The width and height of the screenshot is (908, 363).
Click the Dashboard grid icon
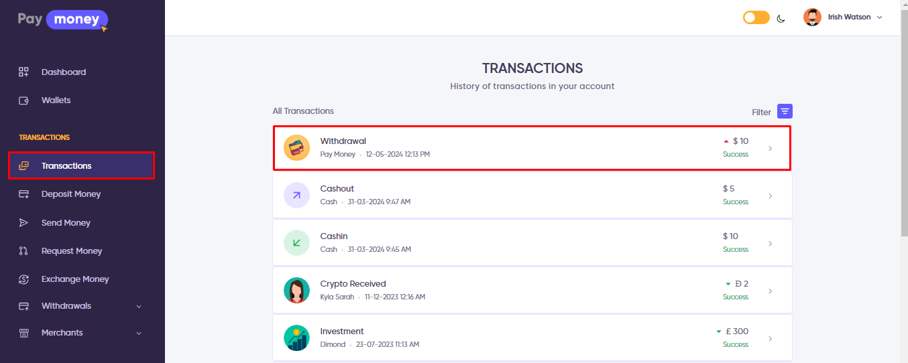coord(23,72)
